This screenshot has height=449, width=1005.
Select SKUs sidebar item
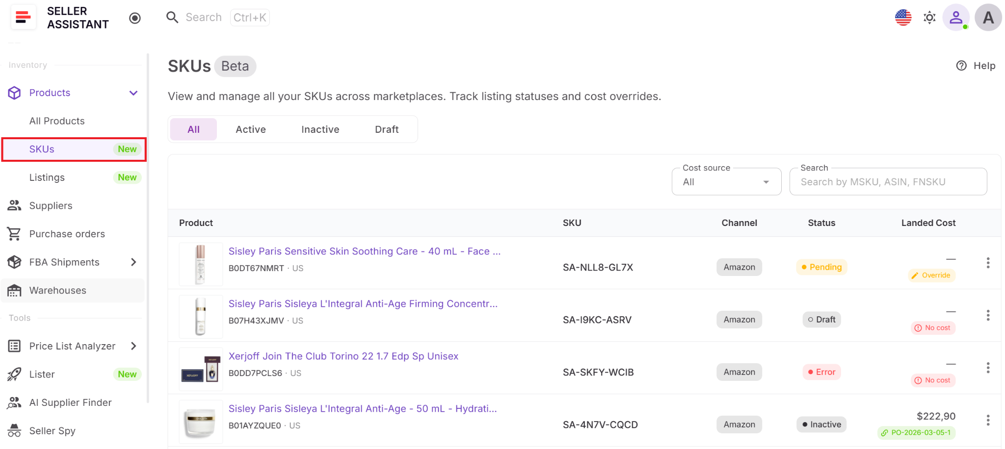[74, 150]
